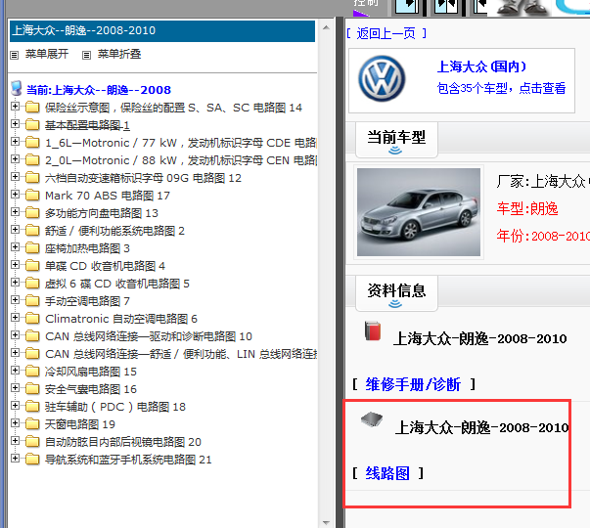Open 导航系统和蓝牙手机系统电路图 21 entry
This screenshot has width=590, height=528.
128,460
